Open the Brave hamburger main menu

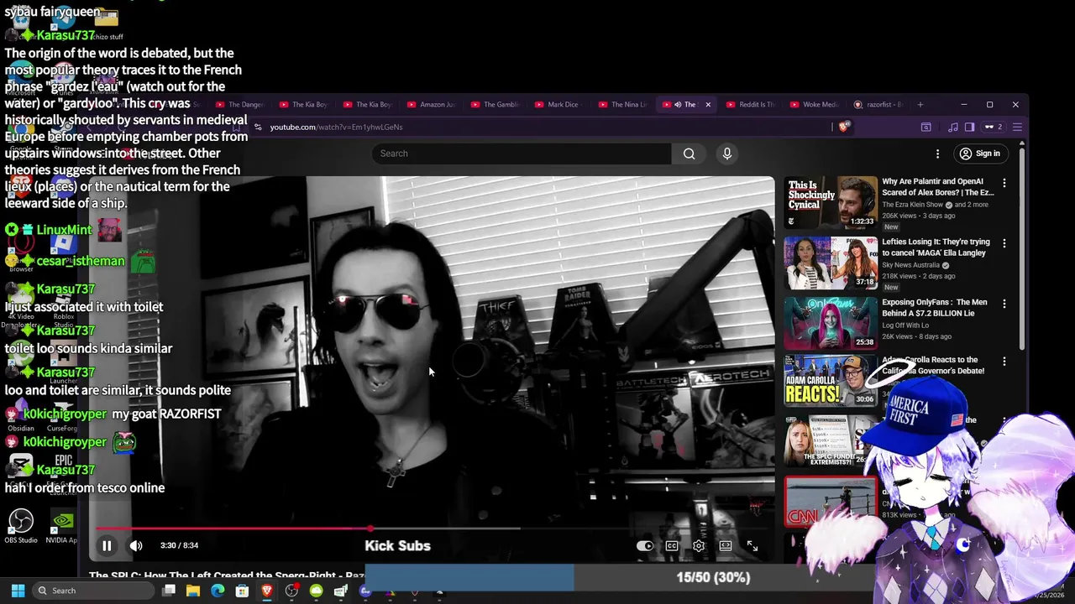click(x=1017, y=127)
